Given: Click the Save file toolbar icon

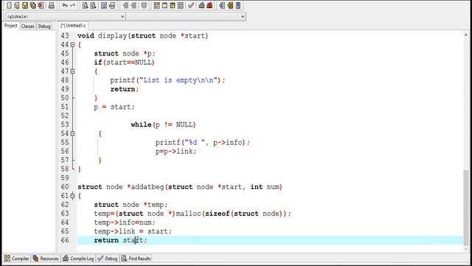Looking at the screenshot, I should (25, 5).
